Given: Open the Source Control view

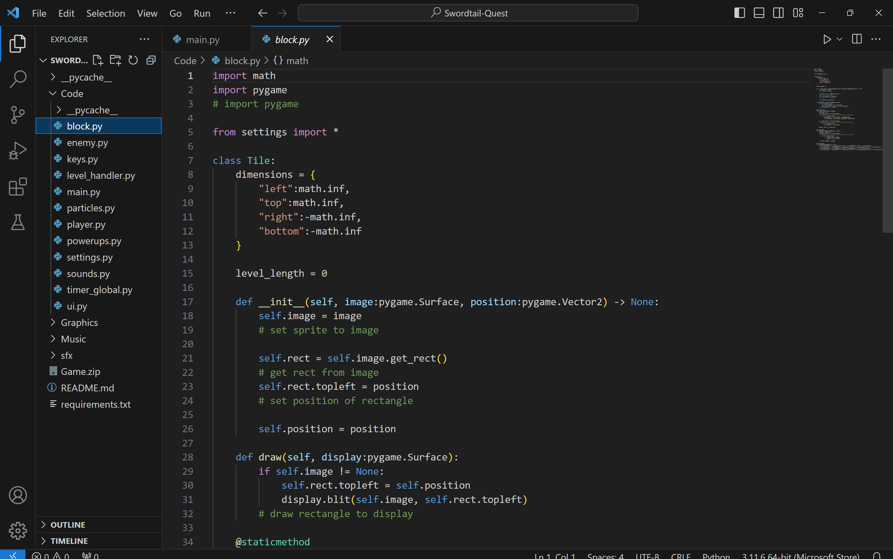Looking at the screenshot, I should pyautogui.click(x=17, y=115).
